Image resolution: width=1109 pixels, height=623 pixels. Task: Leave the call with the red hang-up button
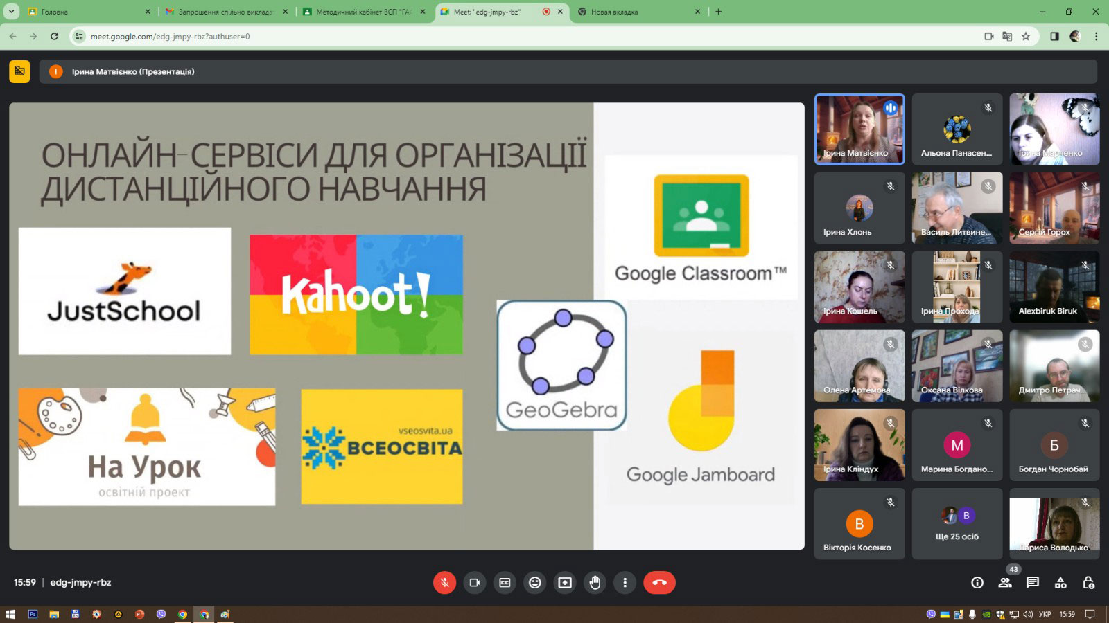pyautogui.click(x=659, y=583)
